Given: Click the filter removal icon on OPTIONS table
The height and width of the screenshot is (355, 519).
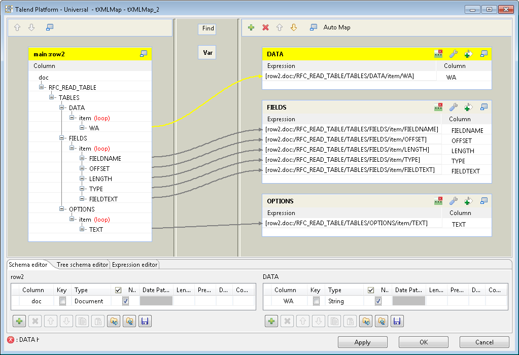Looking at the screenshot, I should pyautogui.click(x=438, y=201).
